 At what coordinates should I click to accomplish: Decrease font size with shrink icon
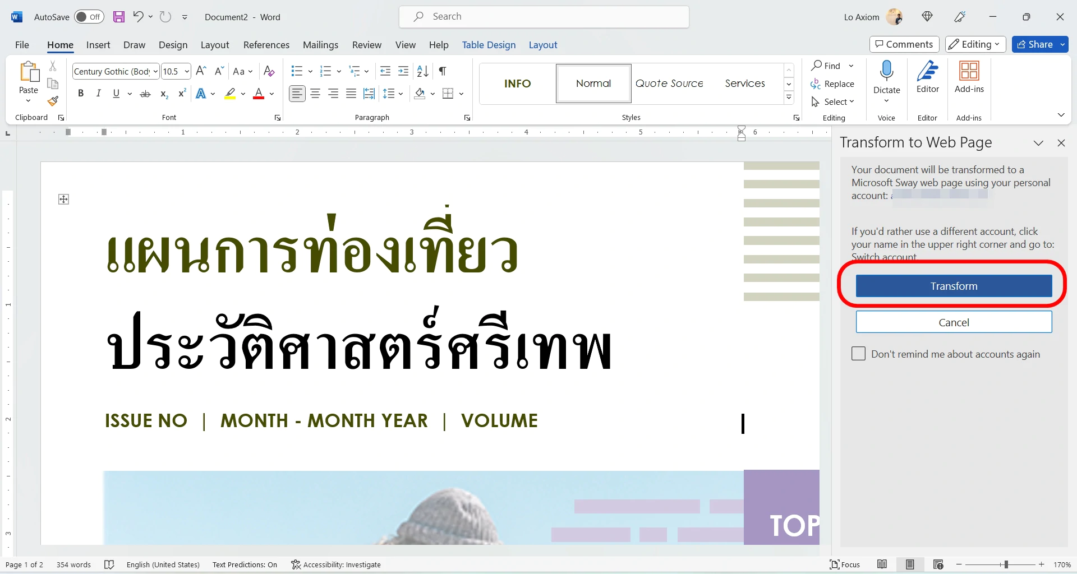click(x=219, y=71)
